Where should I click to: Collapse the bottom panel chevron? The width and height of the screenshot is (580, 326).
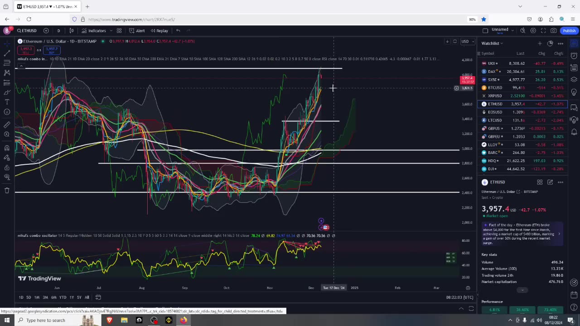point(461,309)
